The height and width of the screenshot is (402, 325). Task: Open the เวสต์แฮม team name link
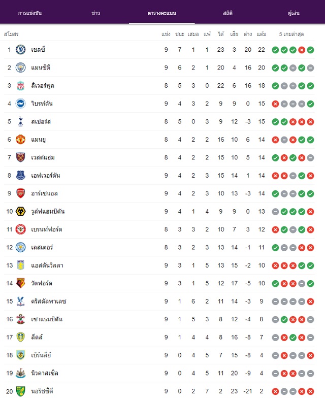[43, 157]
